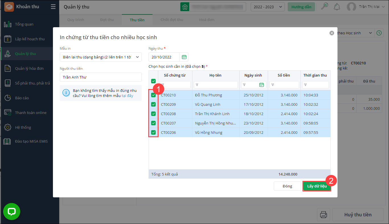This screenshot has height=224, width=389.
Task: Click the Đóng button
Action: (287, 186)
